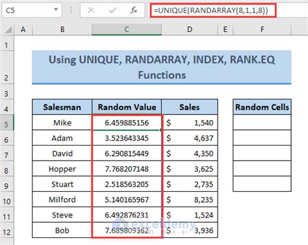308x245 pixels.
Task: Click the Cancel (X) formula bar icon
Action: [x=91, y=10]
